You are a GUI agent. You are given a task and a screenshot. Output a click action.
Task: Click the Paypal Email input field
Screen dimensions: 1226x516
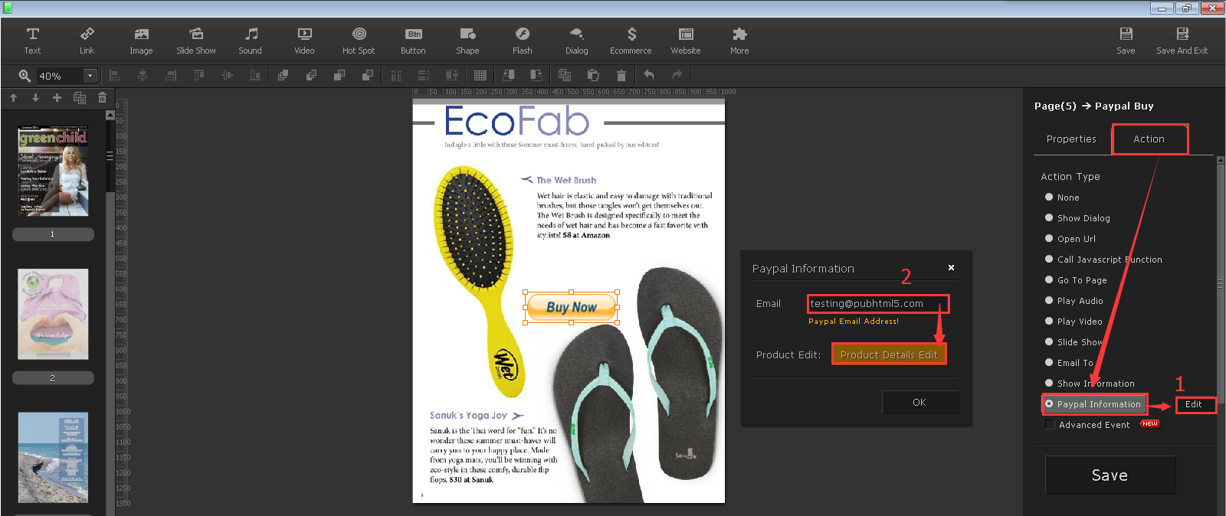(x=878, y=304)
